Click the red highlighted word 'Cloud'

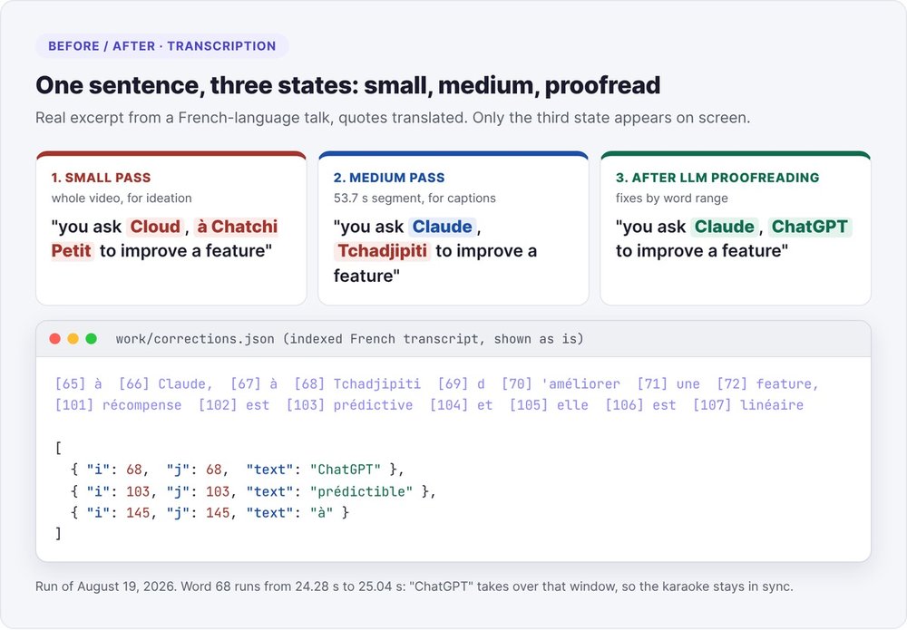click(x=155, y=227)
